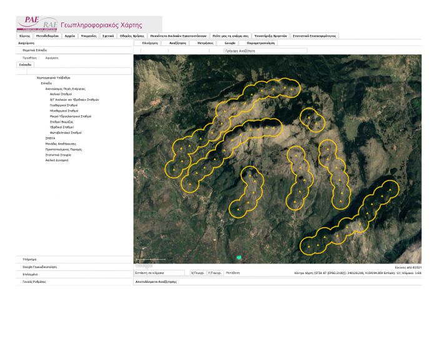Viewport: 437px width, 337px height.
Task: Expand the Γενικές Ρυθμίσεις panel
Action: tap(34, 282)
